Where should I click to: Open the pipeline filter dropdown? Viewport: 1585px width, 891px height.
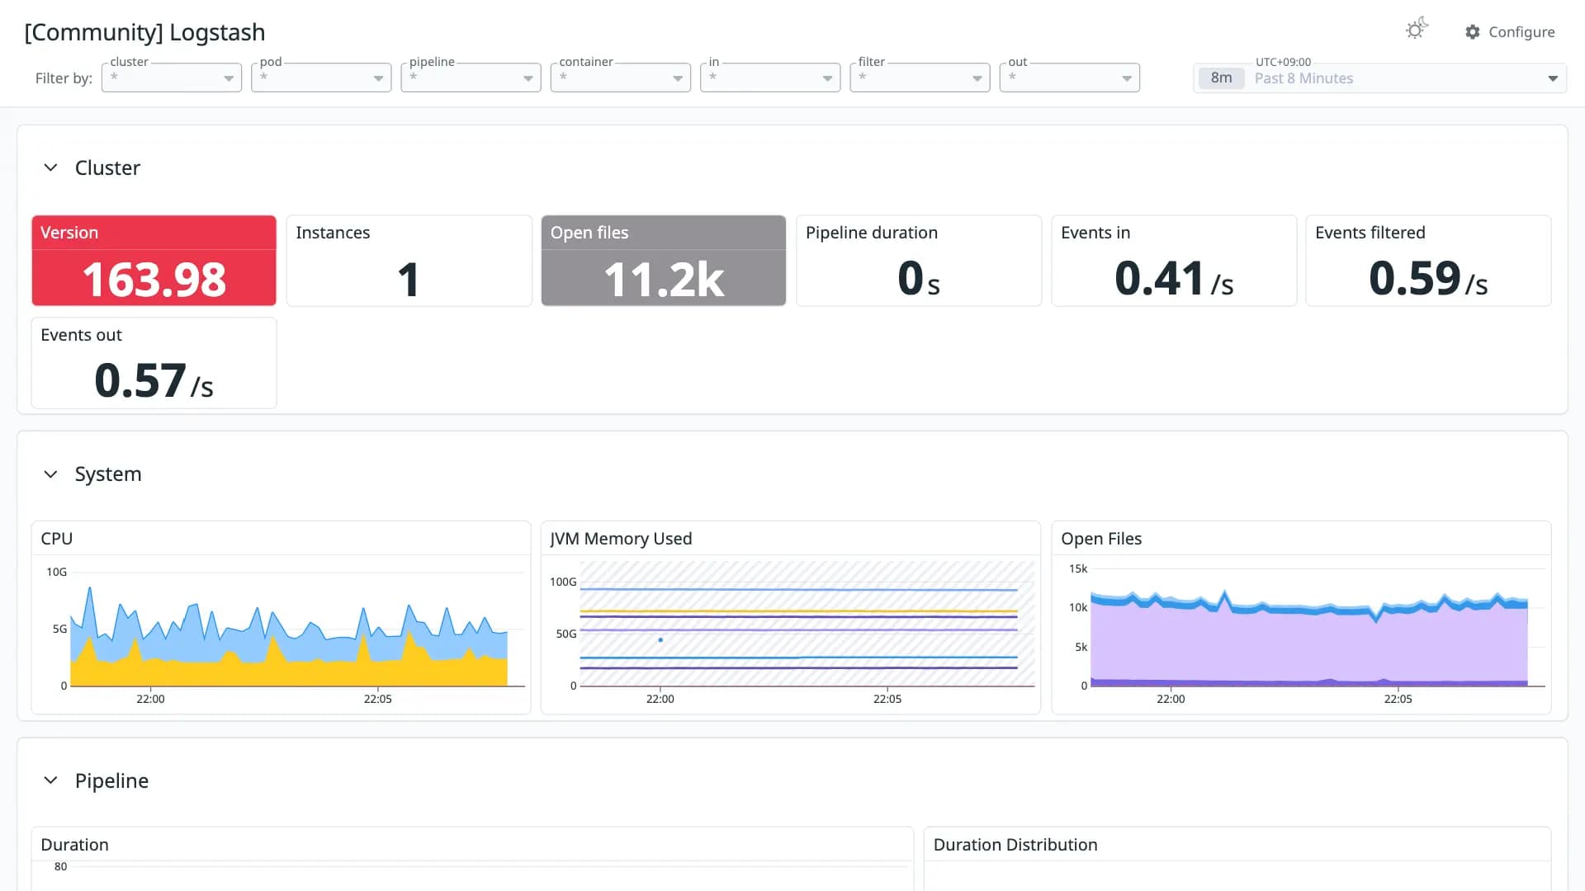(471, 78)
